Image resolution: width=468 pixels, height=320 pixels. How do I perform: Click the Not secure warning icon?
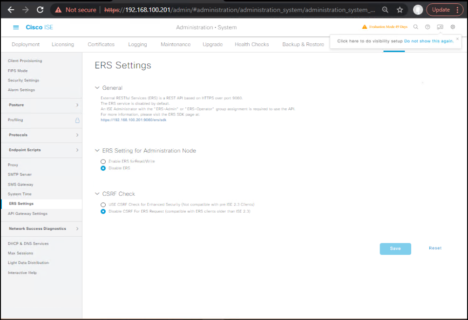click(x=58, y=10)
